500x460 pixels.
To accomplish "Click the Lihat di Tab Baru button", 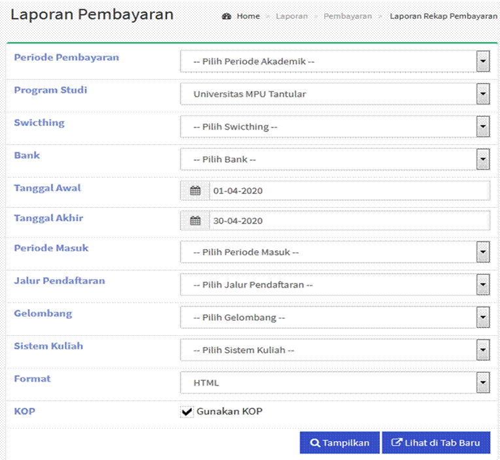I will (x=435, y=443).
